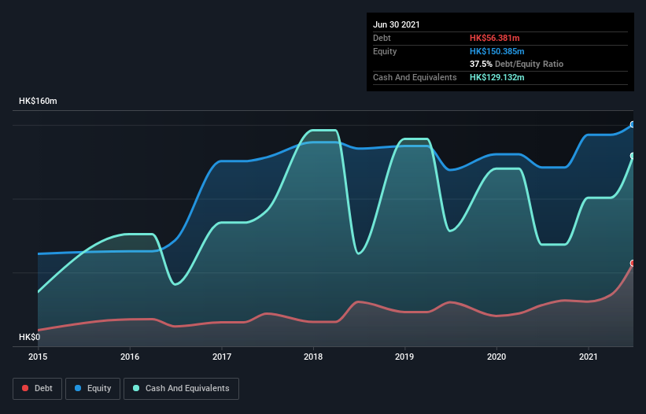Click the 2016 x-axis label
646x414 pixels.
[x=130, y=357]
